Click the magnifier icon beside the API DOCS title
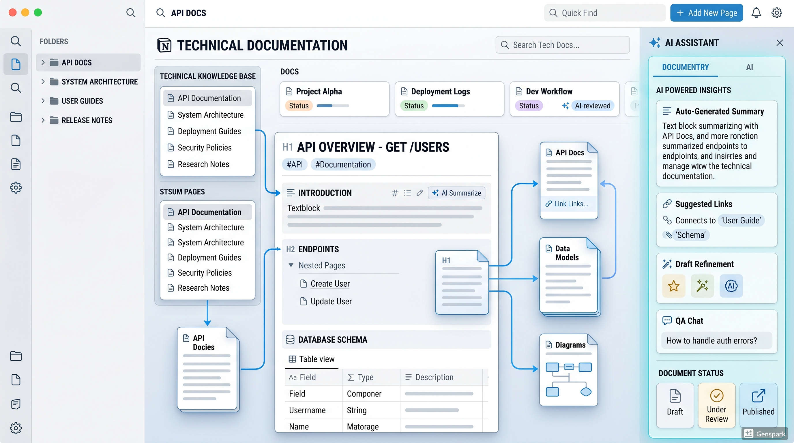 coord(160,13)
